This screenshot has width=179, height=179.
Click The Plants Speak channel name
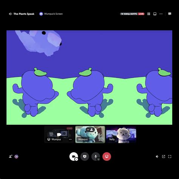24,14
